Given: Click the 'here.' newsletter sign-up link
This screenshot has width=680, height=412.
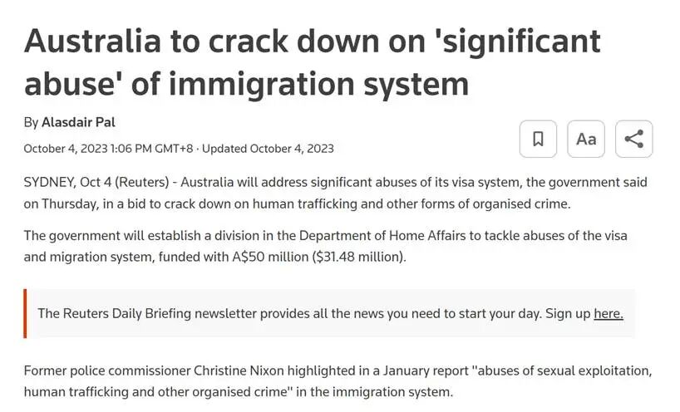Looking at the screenshot, I should [608, 313].
